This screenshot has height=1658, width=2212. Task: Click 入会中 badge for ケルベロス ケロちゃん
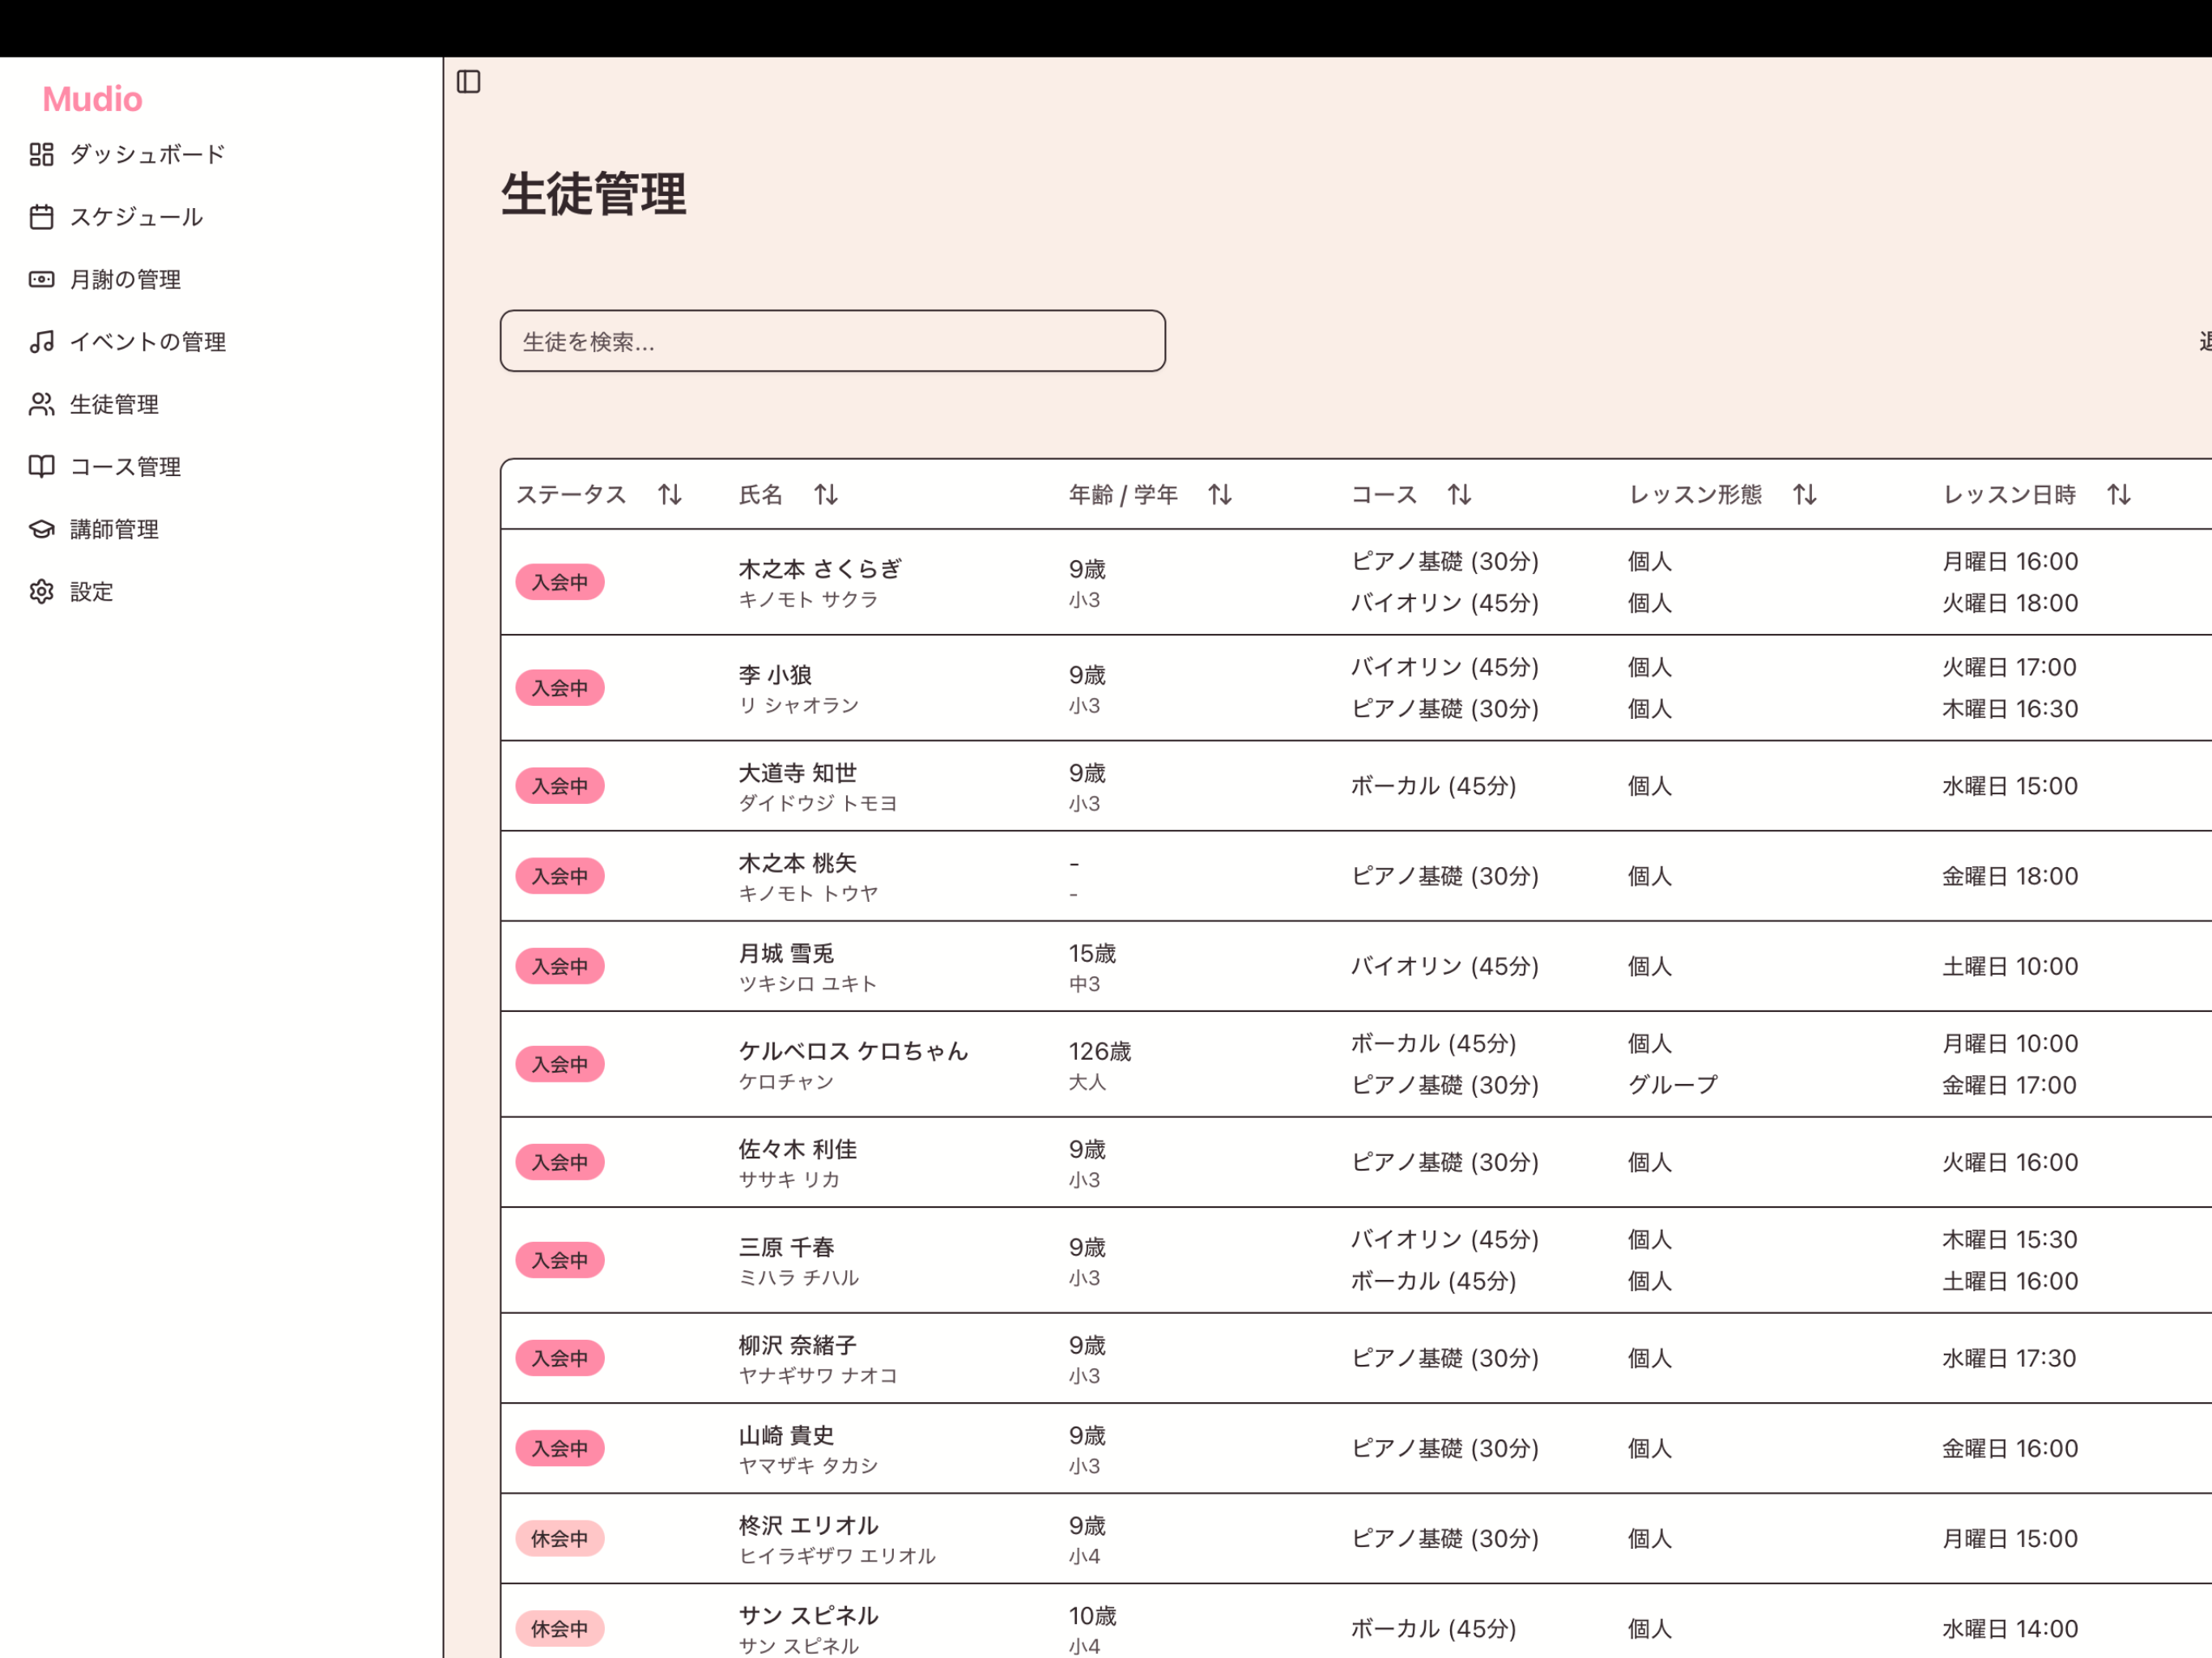click(x=560, y=1064)
